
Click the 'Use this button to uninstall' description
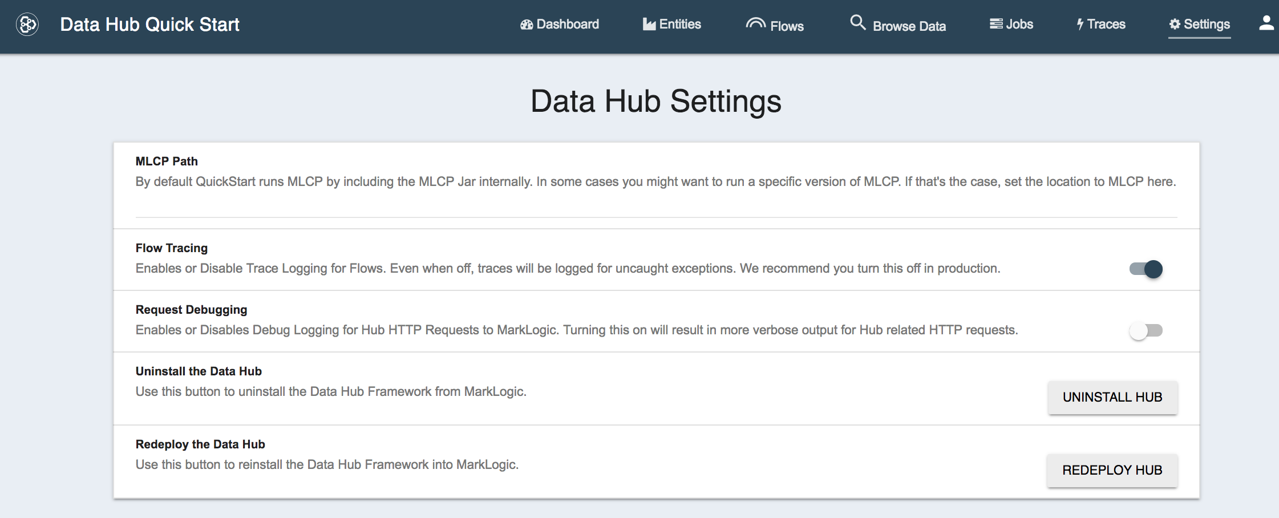(331, 392)
